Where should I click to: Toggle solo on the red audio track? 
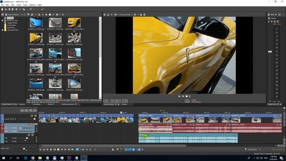(x=33, y=125)
